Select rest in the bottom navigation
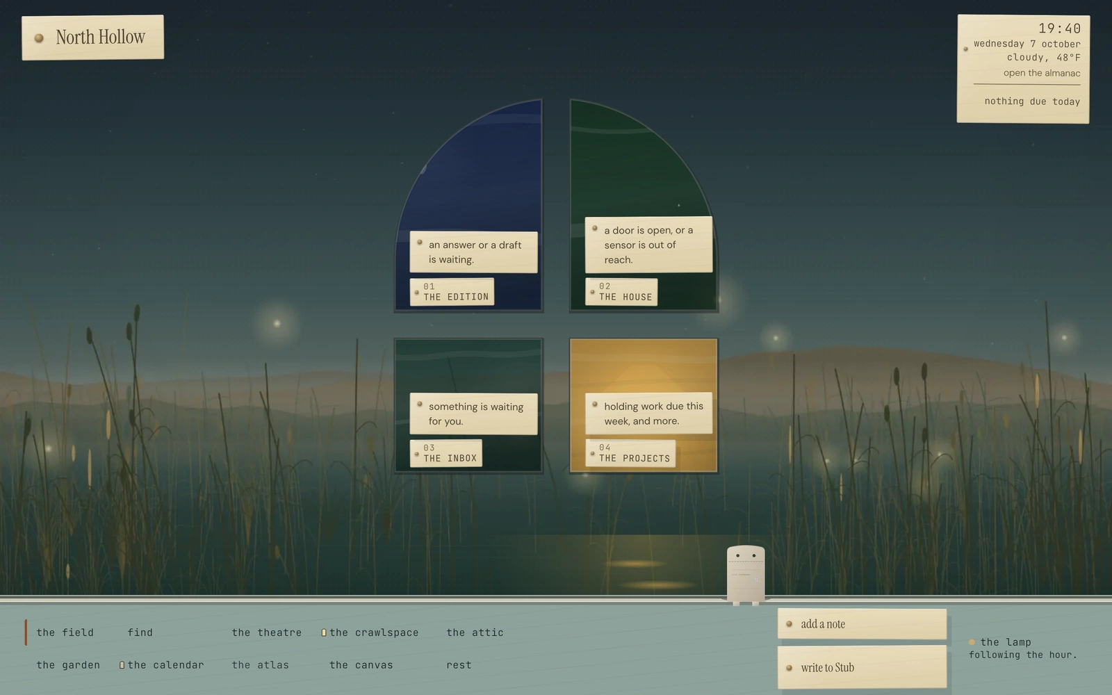 point(459,665)
